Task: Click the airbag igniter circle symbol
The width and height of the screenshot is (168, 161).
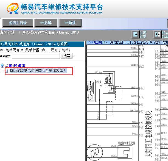Action: (x=95, y=152)
